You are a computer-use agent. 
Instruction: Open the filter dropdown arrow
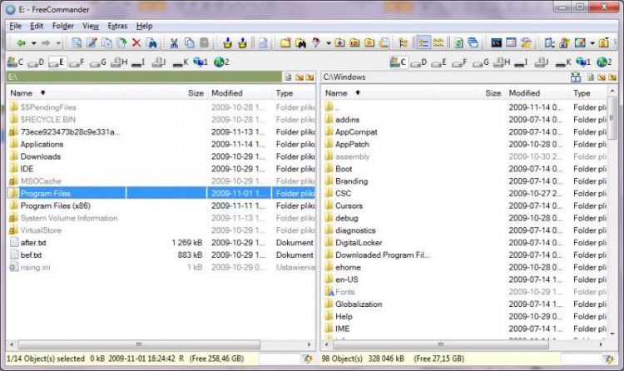click(x=329, y=43)
